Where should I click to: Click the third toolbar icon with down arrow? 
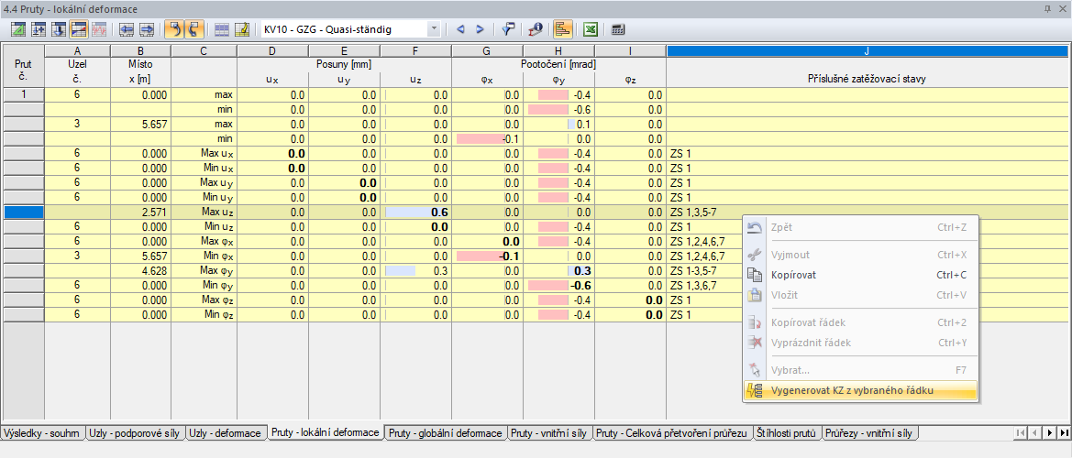point(59,29)
